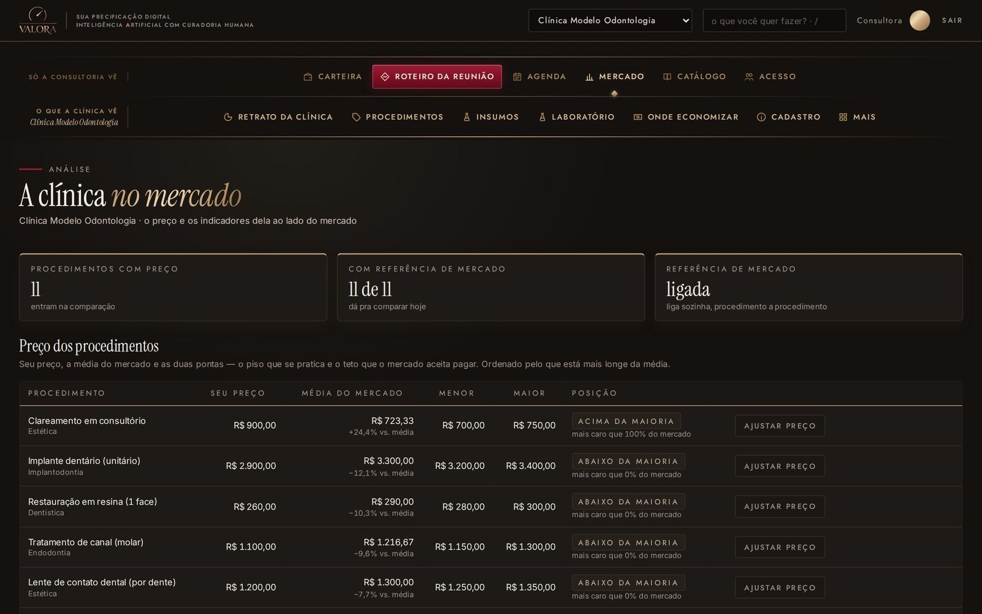Click the Sair logout link
The width and height of the screenshot is (982, 614).
[x=952, y=20]
